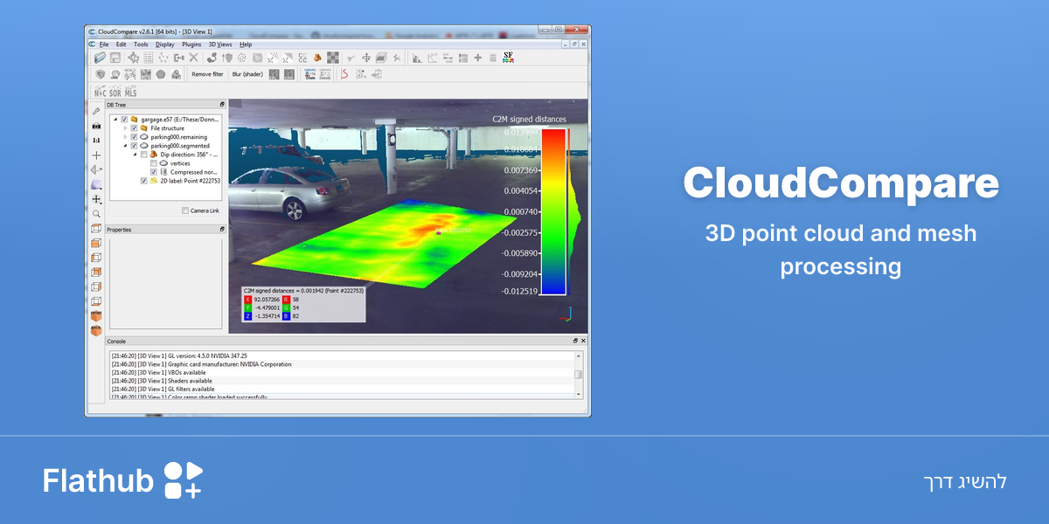Collapse the parking000.segmented node
Screen dimensions: 1049x524
click(125, 146)
